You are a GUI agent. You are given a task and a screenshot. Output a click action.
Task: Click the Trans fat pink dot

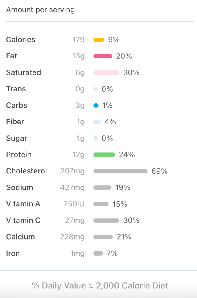[x=95, y=89]
